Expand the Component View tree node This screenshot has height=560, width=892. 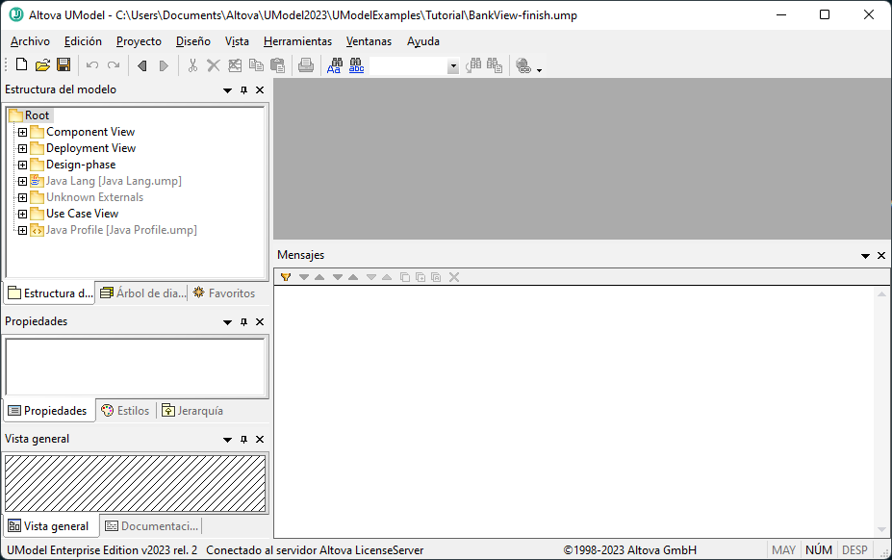[22, 132]
